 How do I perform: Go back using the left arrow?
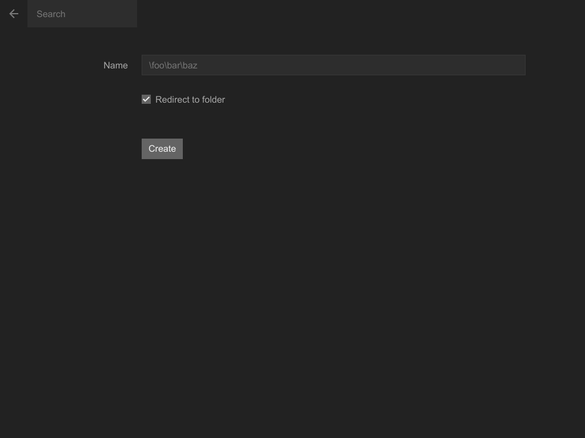[14, 14]
